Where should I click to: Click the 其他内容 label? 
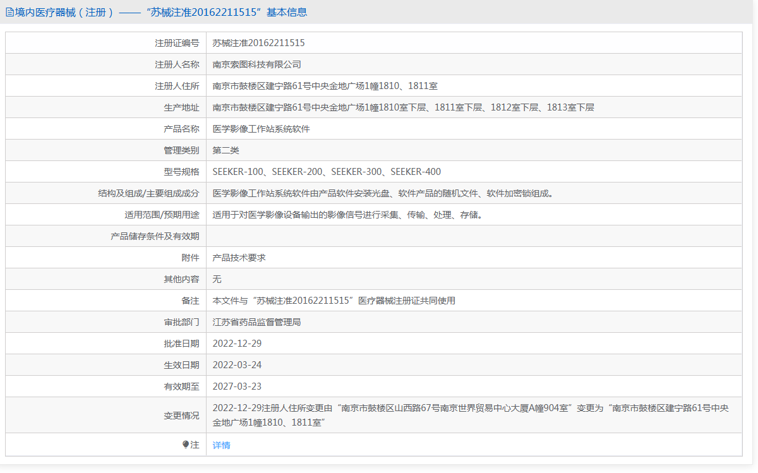click(x=182, y=279)
